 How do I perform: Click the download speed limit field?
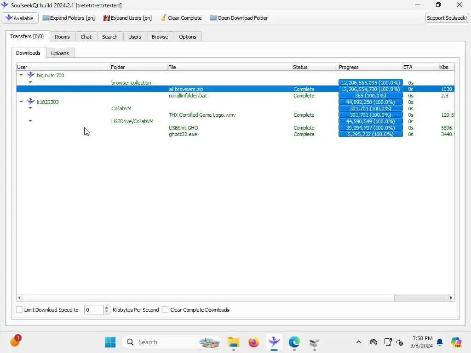pos(94,310)
